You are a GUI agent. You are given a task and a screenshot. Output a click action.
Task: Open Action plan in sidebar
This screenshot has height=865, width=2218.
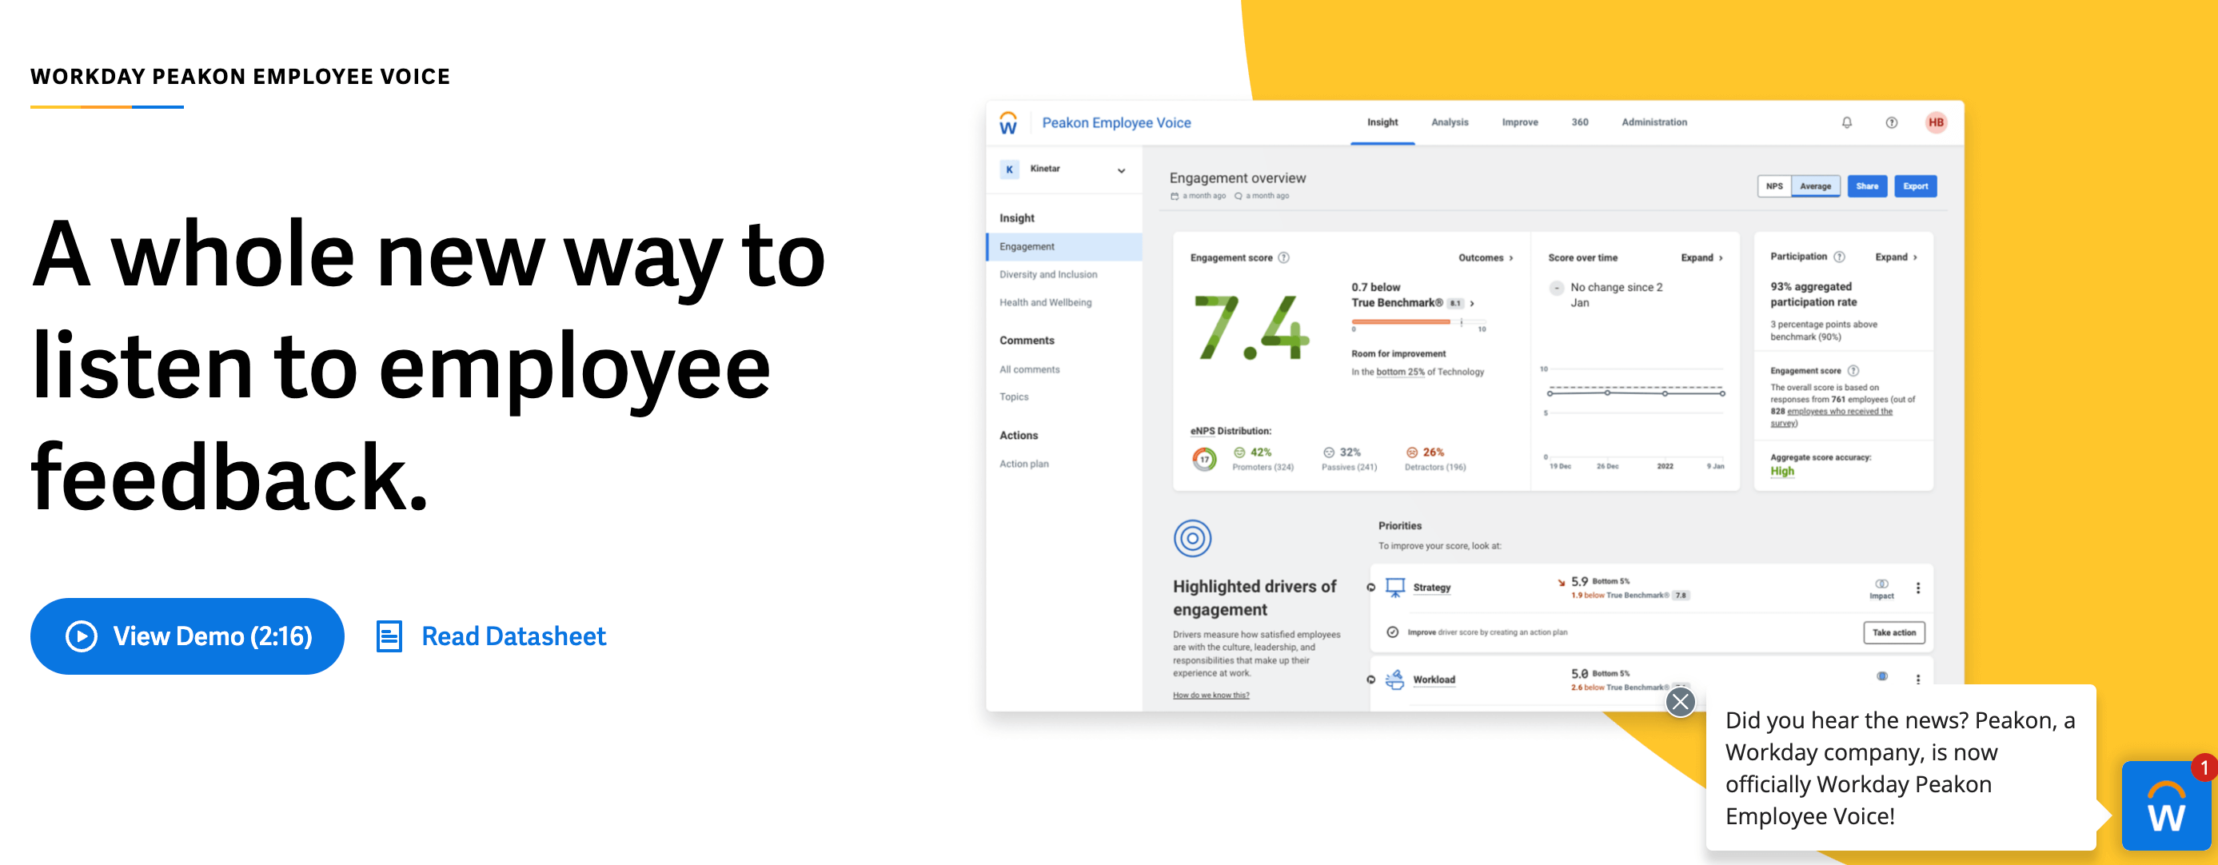point(1023,464)
